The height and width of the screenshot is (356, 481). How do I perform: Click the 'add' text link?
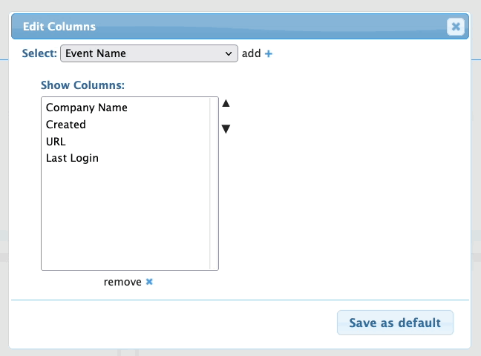coord(252,53)
